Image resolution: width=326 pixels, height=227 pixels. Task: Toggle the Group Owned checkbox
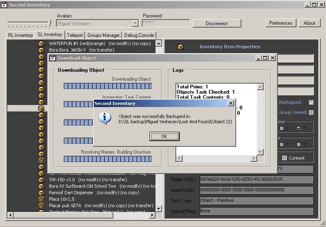(x=311, y=112)
